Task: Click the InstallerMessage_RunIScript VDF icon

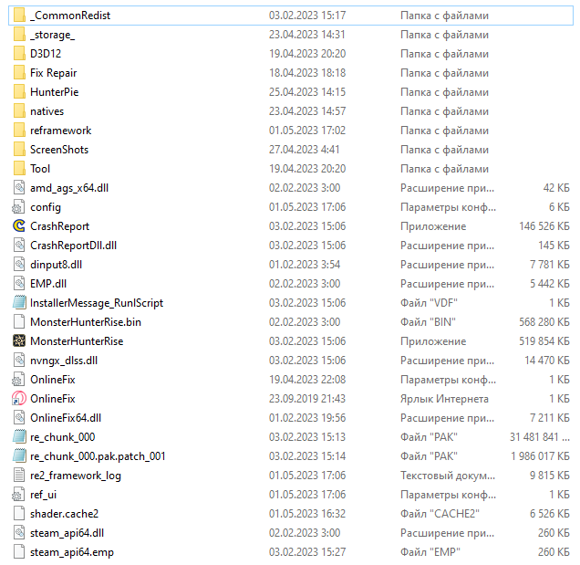Action: (19, 302)
